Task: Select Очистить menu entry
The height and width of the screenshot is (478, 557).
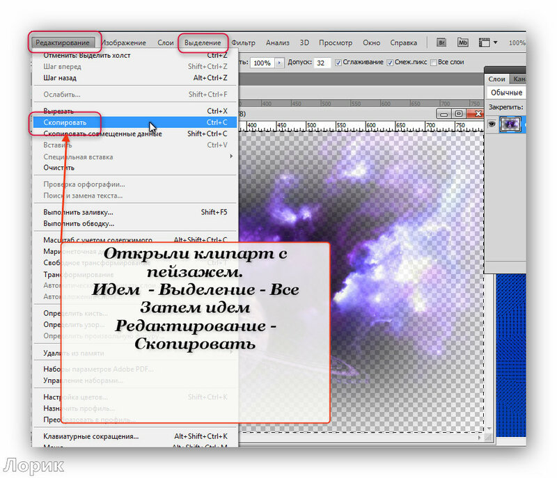Action: [135, 168]
